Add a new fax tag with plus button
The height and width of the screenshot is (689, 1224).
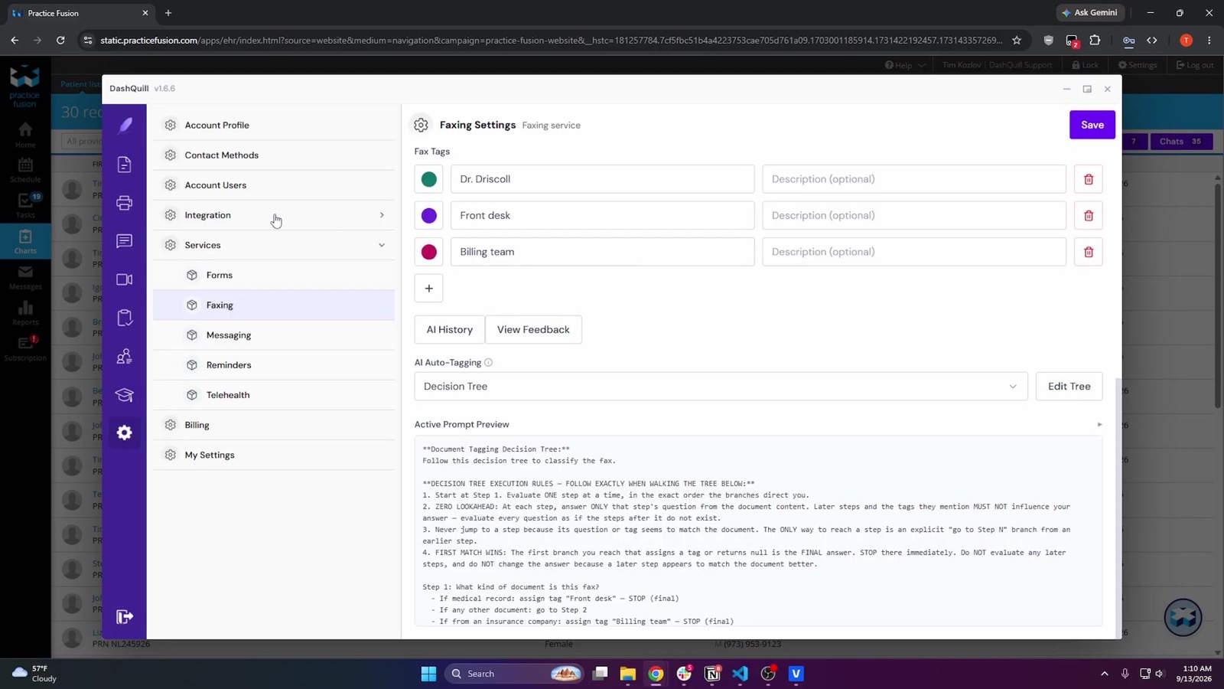[x=429, y=289]
